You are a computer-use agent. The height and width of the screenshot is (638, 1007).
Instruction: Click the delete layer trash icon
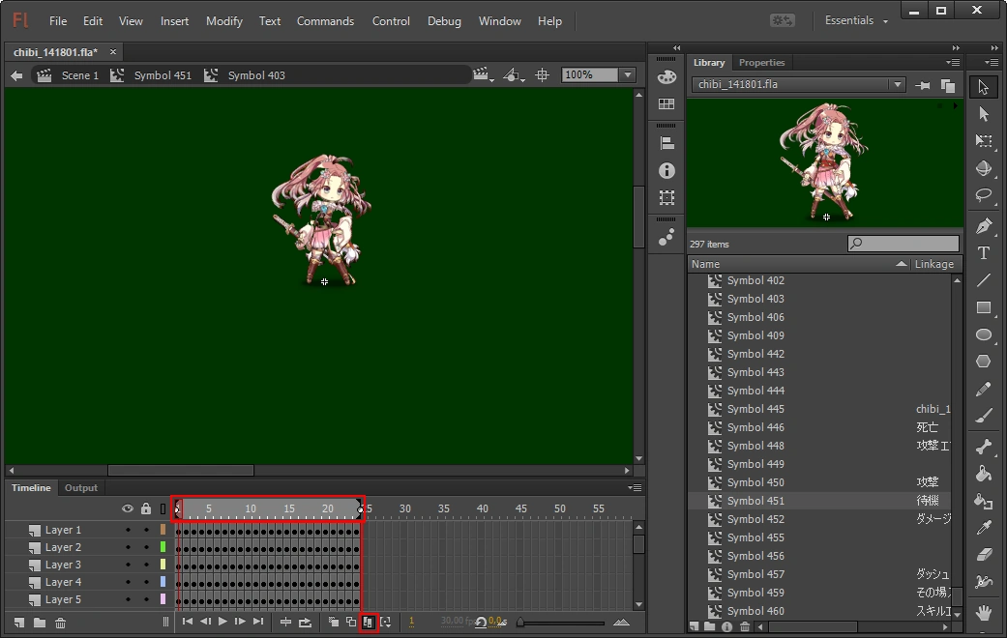(60, 623)
